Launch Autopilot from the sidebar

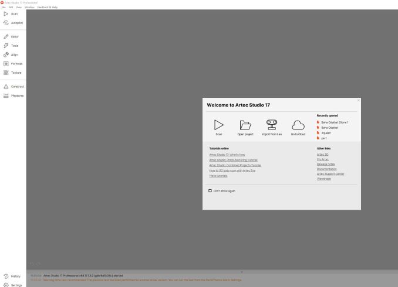click(13, 23)
